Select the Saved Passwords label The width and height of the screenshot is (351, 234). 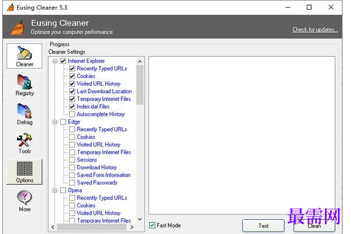(97, 183)
